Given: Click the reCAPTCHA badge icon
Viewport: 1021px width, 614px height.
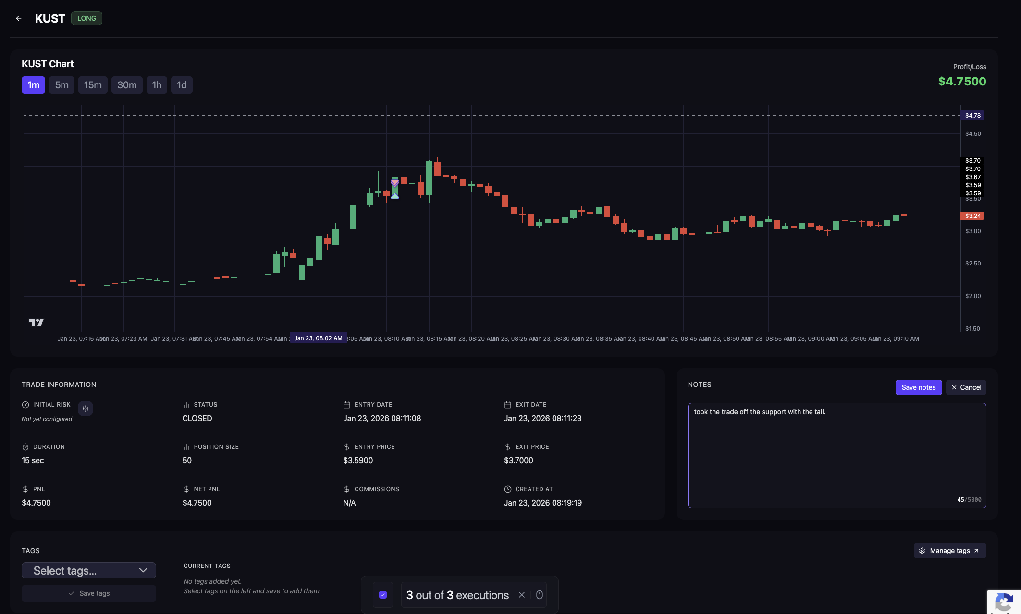Looking at the screenshot, I should [x=1003, y=602].
